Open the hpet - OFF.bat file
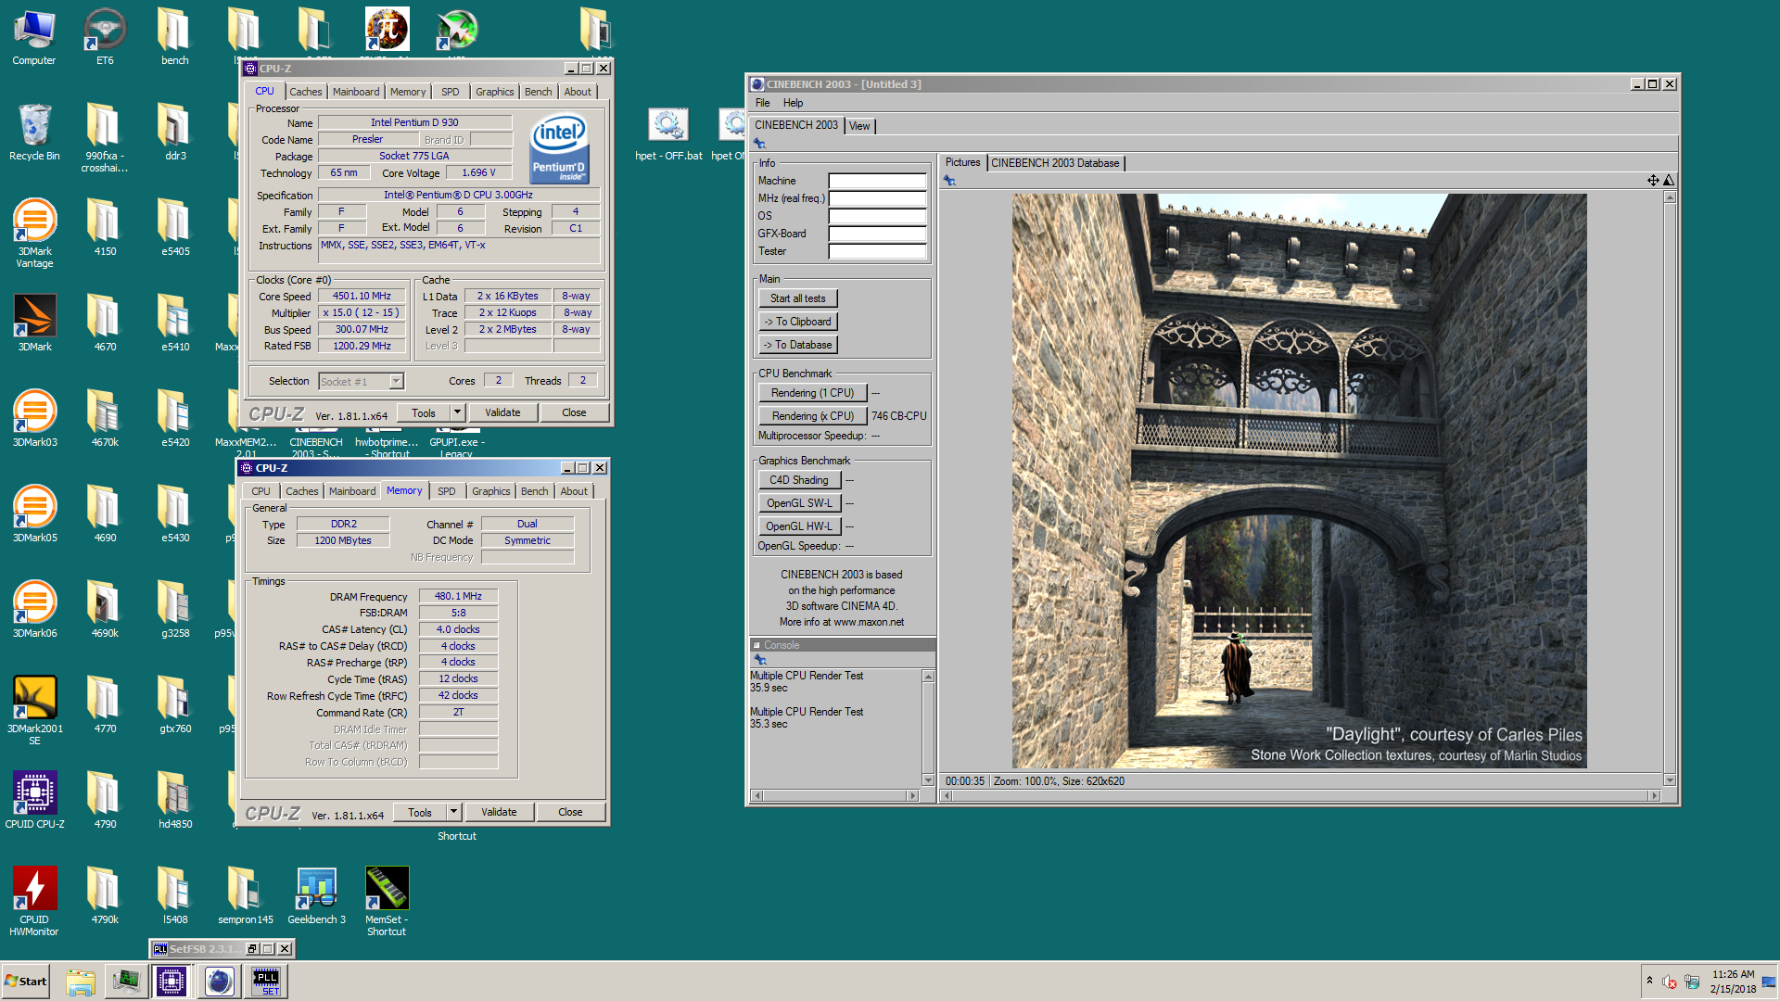1780x1001 pixels. pyautogui.click(x=668, y=134)
